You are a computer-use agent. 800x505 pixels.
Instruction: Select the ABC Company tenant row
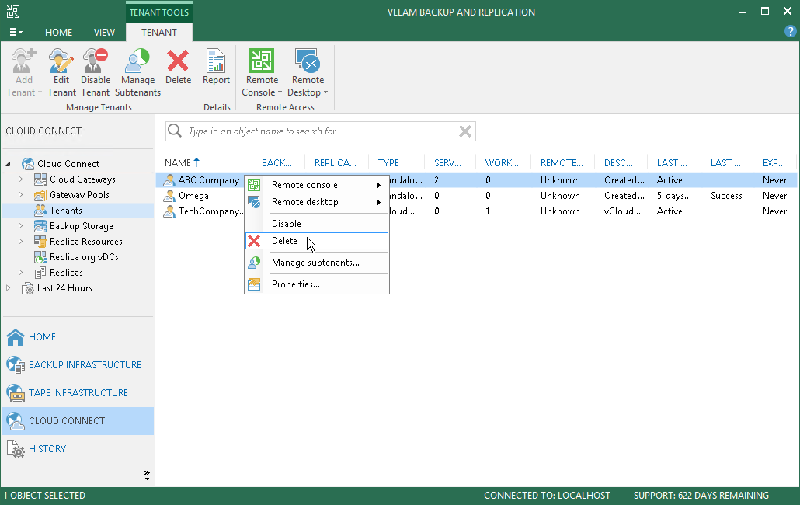[476, 180]
